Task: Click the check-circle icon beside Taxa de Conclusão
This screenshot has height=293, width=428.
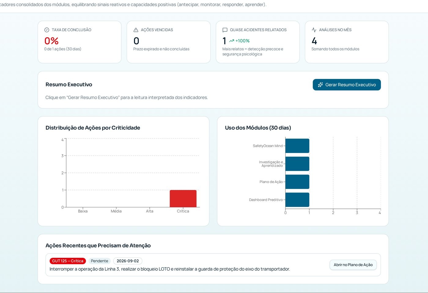Action: coord(47,30)
